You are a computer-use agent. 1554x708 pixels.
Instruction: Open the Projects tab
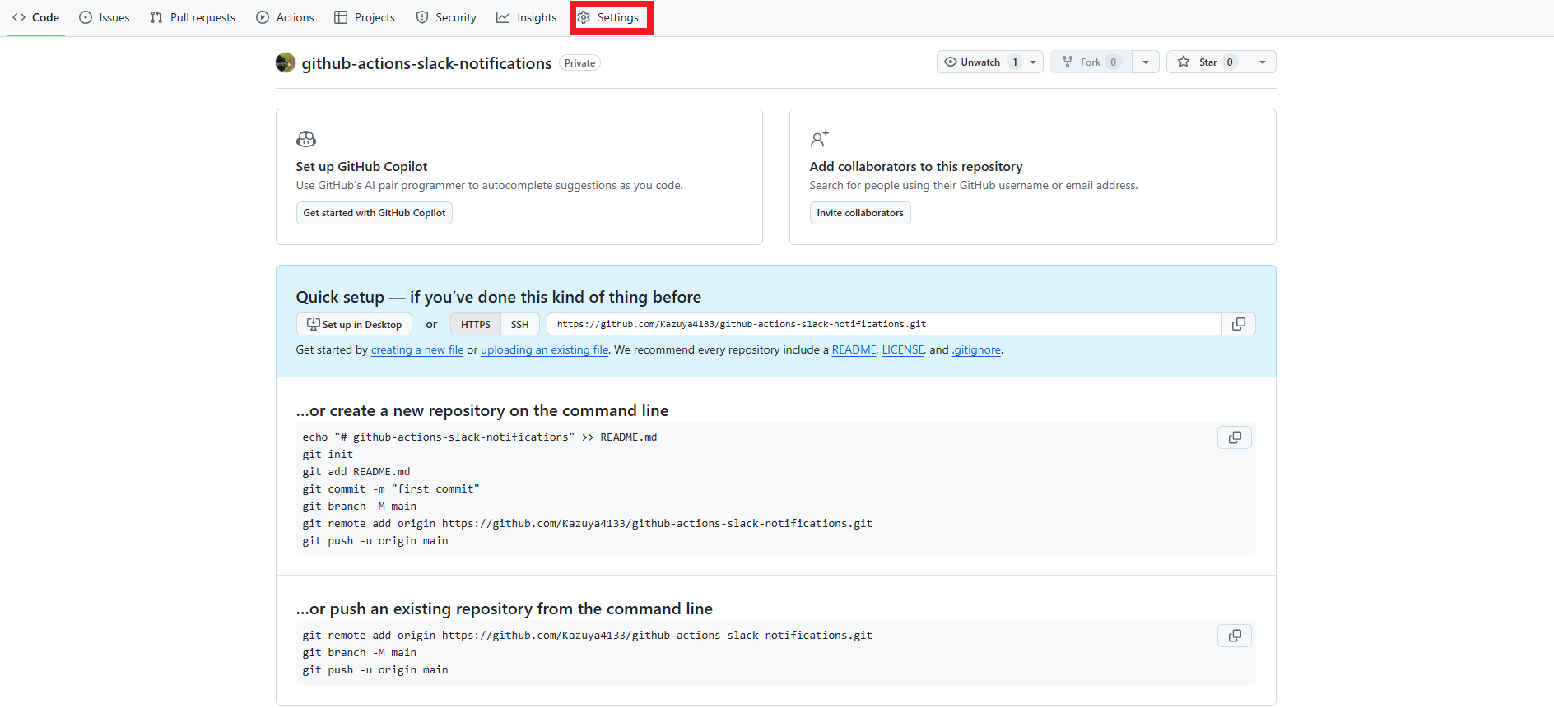[x=365, y=17]
